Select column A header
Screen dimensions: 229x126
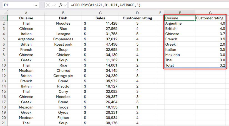pos(26,13)
